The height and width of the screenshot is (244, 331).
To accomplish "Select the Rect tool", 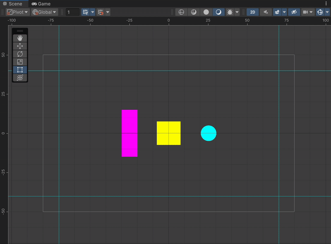I will [20, 70].
